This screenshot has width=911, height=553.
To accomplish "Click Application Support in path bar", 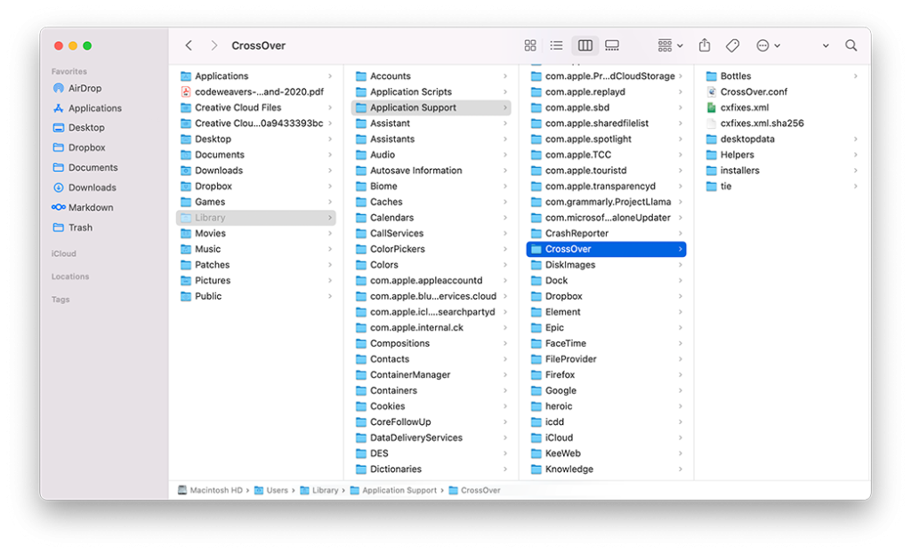I will (399, 490).
